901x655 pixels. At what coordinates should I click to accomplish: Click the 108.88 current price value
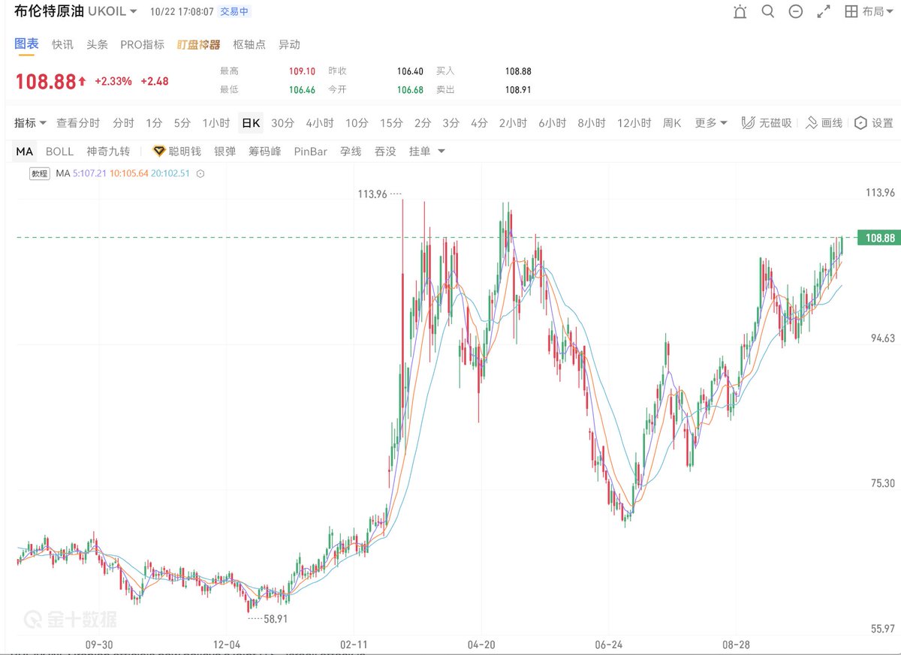tap(45, 81)
